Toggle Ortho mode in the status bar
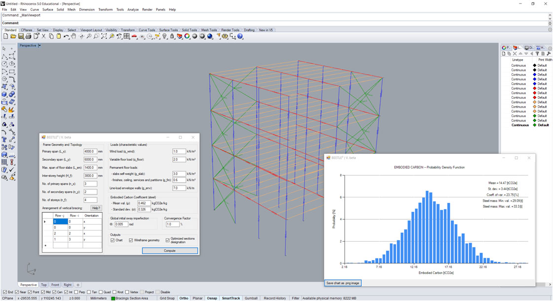This screenshot has height=301, width=553. click(184, 298)
